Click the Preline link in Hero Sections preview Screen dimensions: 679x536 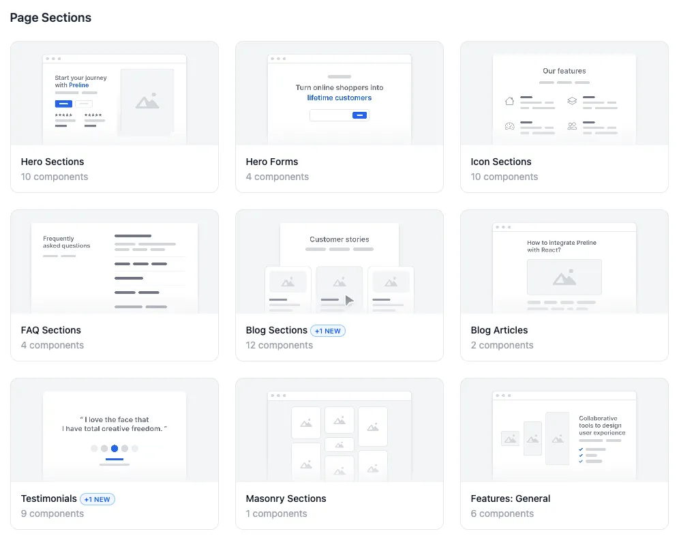pos(78,85)
